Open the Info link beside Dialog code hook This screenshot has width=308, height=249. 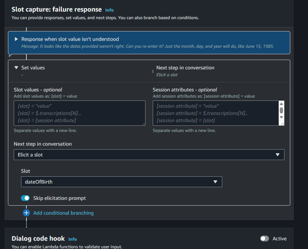tap(73, 239)
